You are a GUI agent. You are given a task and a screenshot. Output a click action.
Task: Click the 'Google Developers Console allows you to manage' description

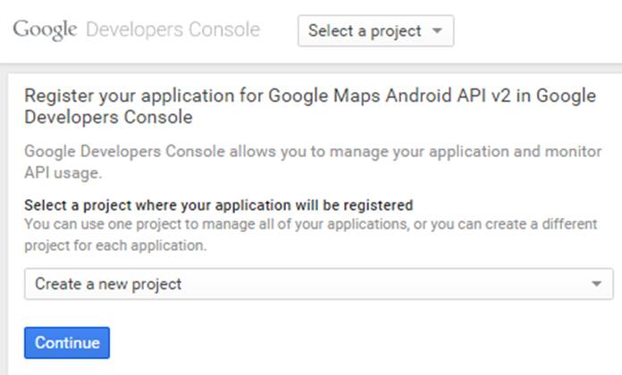coord(313,162)
